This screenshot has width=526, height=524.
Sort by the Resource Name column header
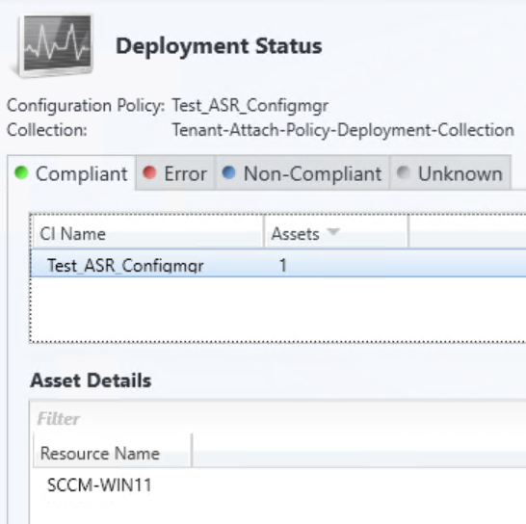113,453
